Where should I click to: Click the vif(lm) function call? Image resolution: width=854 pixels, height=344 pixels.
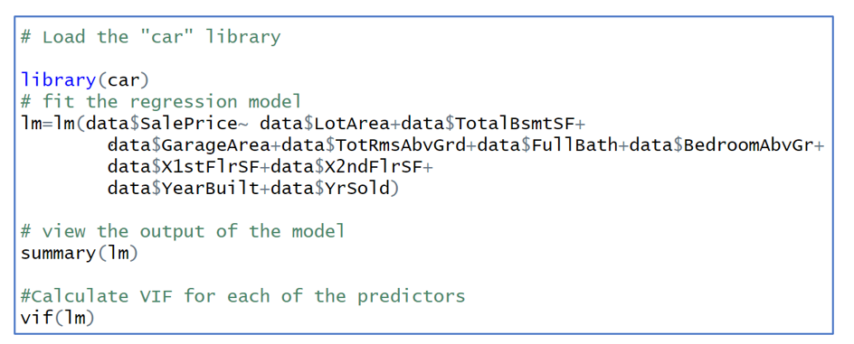pos(58,319)
